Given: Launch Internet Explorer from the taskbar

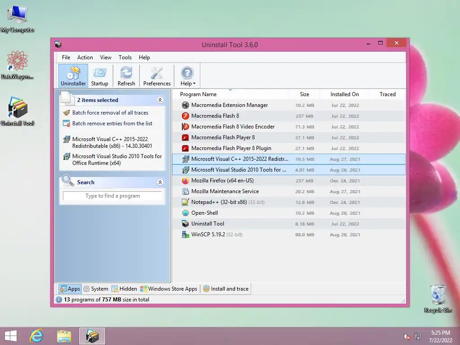Looking at the screenshot, I should pos(37,336).
